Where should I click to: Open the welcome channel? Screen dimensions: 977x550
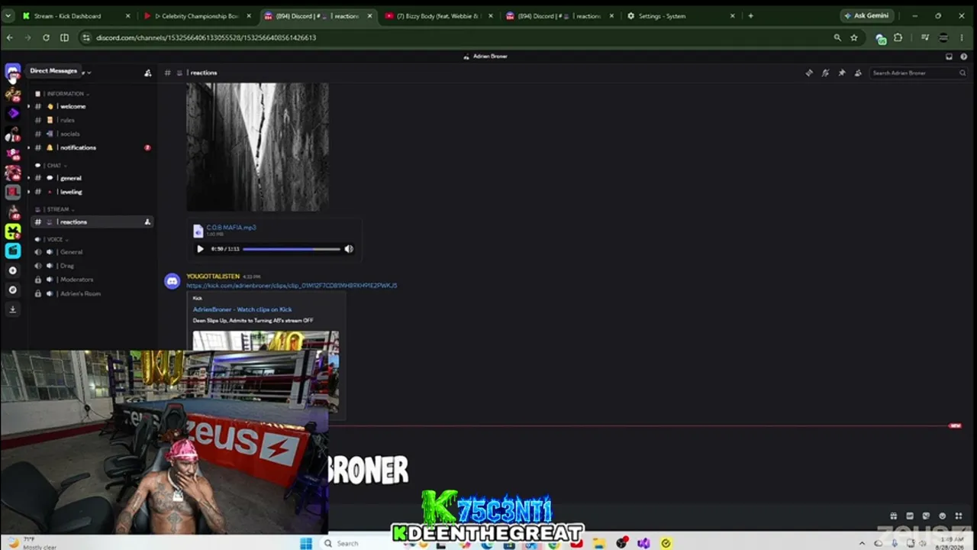[x=92, y=106]
